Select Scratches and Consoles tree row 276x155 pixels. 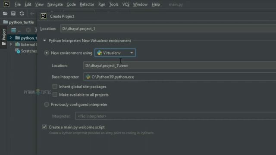[22, 51]
